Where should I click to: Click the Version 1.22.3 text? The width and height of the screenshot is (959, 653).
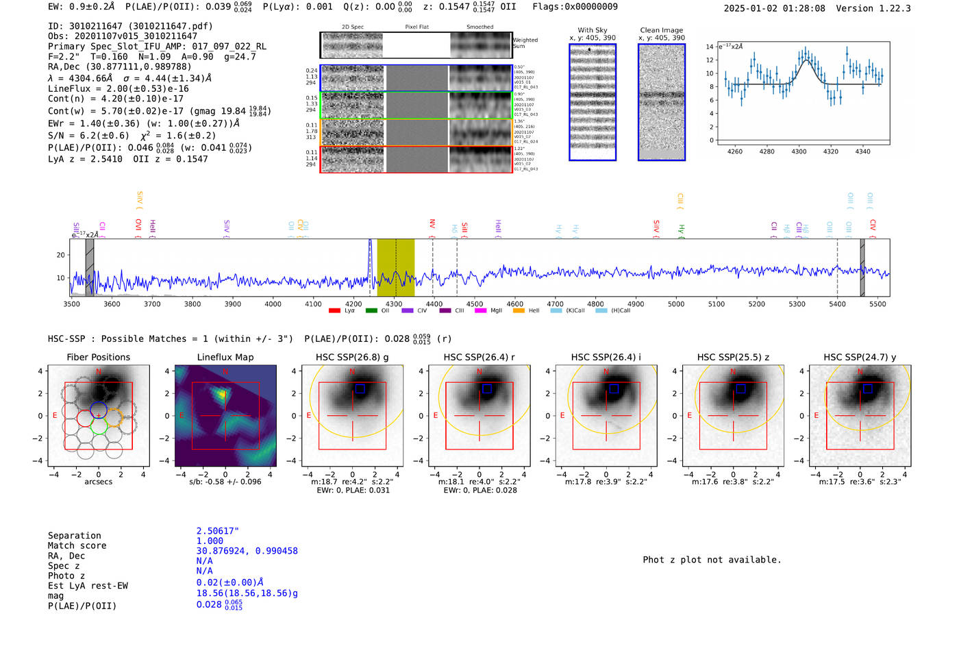(873, 8)
